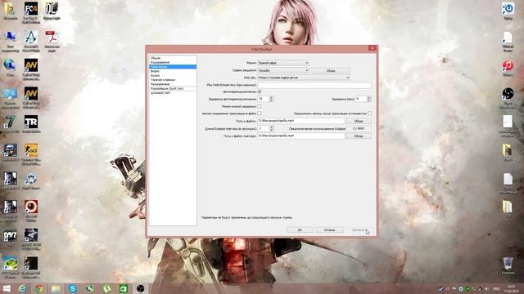Open Google Chrome from the taskbar
This screenshot has height=294, width=524.
pos(39,288)
